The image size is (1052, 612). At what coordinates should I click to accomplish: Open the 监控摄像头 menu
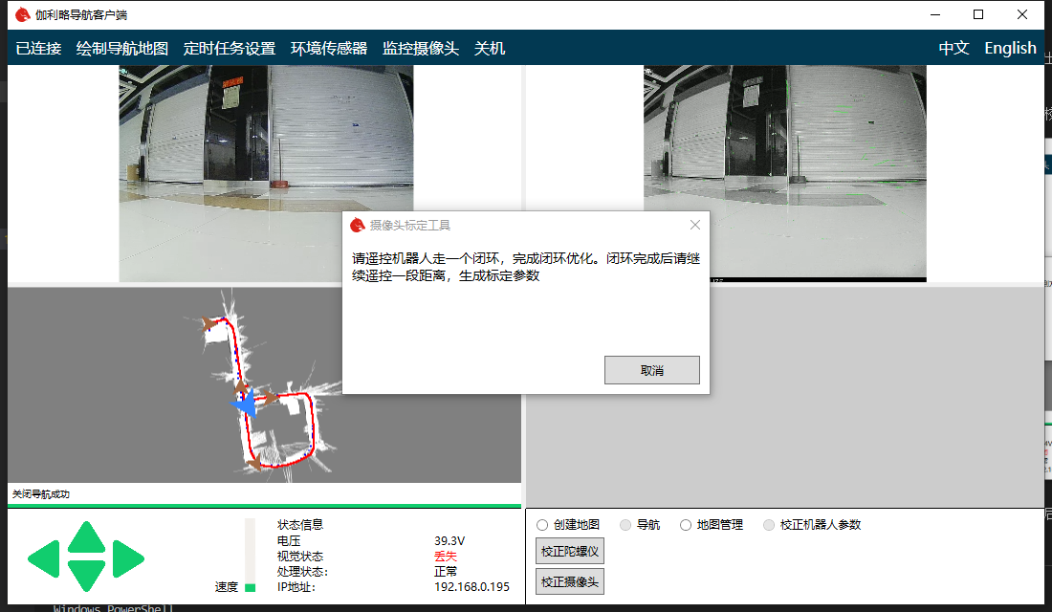421,49
